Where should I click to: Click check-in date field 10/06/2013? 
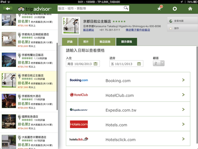(83, 63)
